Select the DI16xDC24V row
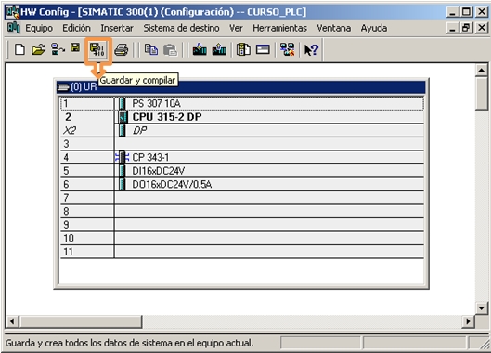Viewport: 491px width, 353px height. [242, 171]
